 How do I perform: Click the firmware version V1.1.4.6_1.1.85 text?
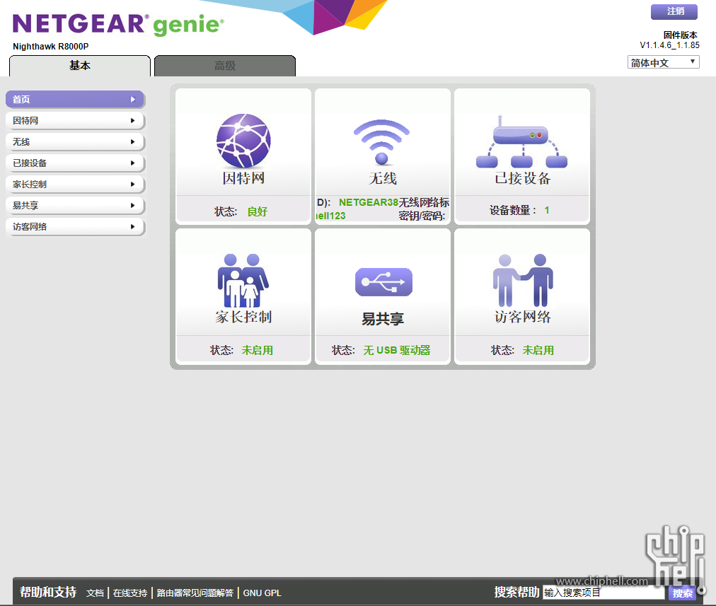click(x=669, y=45)
